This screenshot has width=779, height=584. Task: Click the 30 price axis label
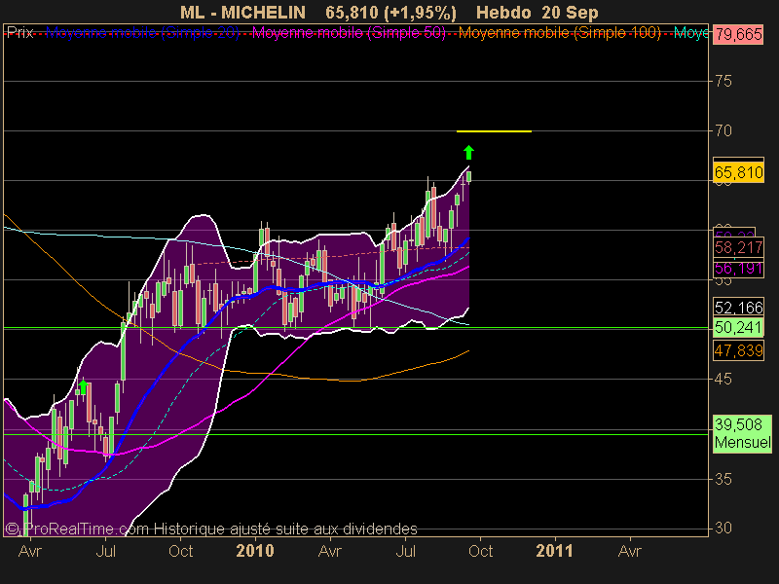click(723, 528)
